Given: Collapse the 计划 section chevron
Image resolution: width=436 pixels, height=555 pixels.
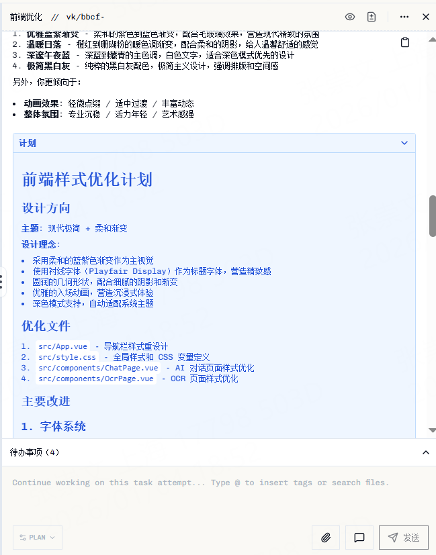Looking at the screenshot, I should pos(404,143).
